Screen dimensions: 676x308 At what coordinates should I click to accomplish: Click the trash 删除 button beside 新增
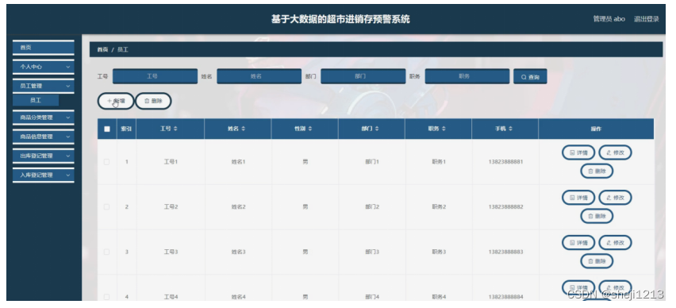click(x=153, y=101)
